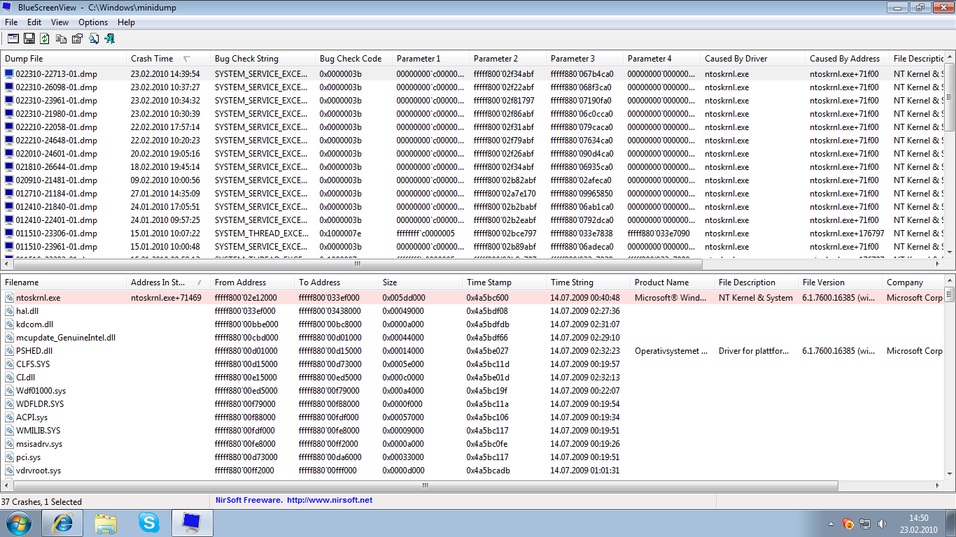Viewport: 956px width, 537px height.
Task: Open Properties toolbar icon
Action: (x=77, y=38)
